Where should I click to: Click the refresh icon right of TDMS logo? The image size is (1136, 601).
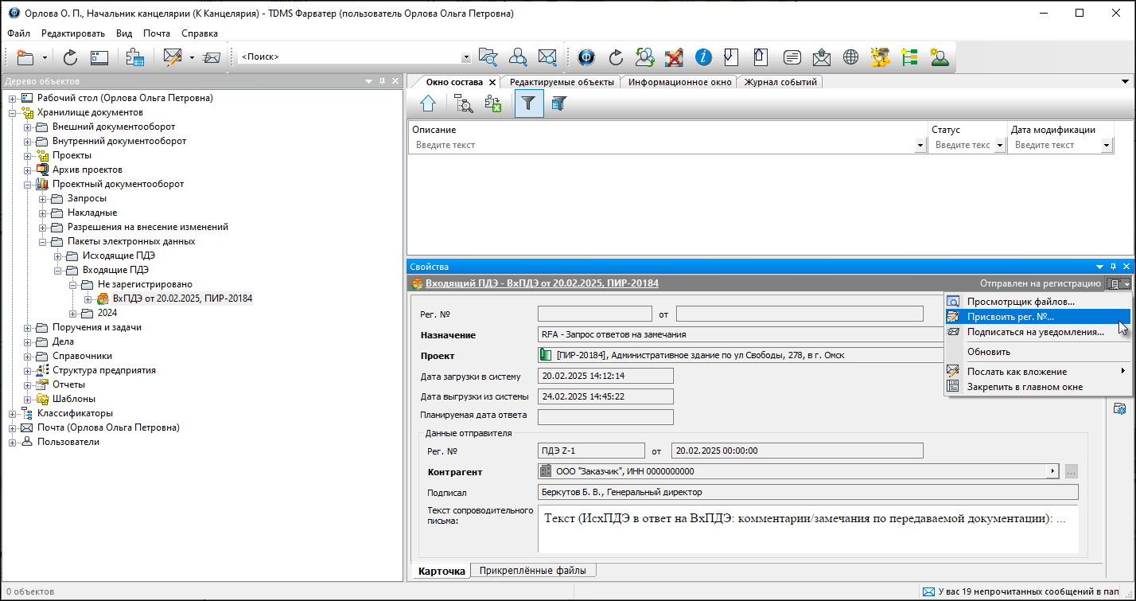pyautogui.click(x=616, y=57)
